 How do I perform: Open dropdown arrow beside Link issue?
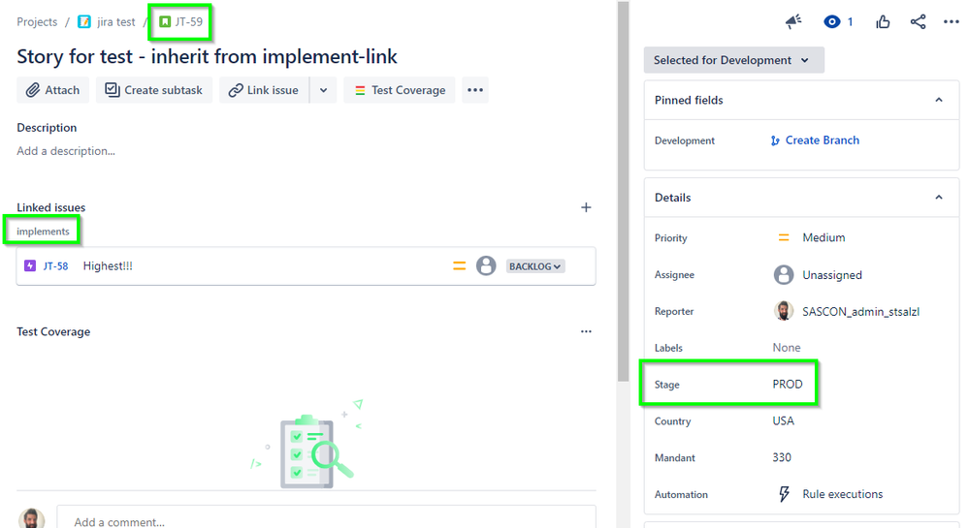tap(323, 90)
